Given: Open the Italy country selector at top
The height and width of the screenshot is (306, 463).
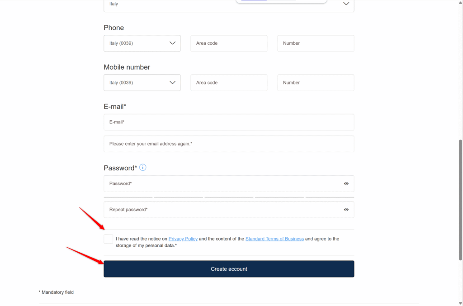Looking at the screenshot, I should (x=229, y=5).
